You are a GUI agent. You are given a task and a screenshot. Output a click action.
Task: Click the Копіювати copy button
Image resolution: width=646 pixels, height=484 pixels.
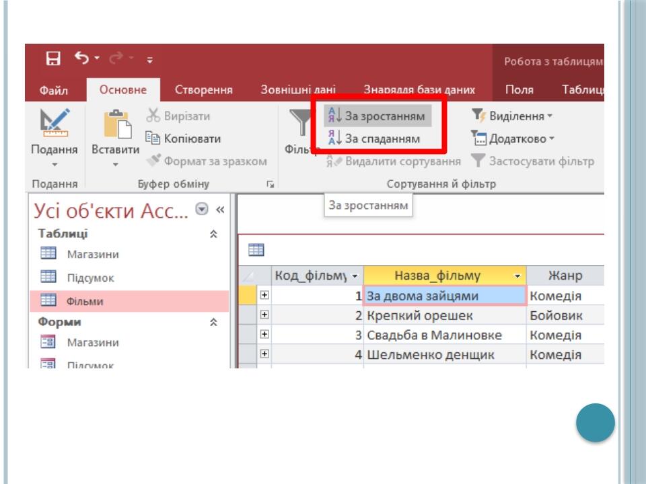point(183,138)
